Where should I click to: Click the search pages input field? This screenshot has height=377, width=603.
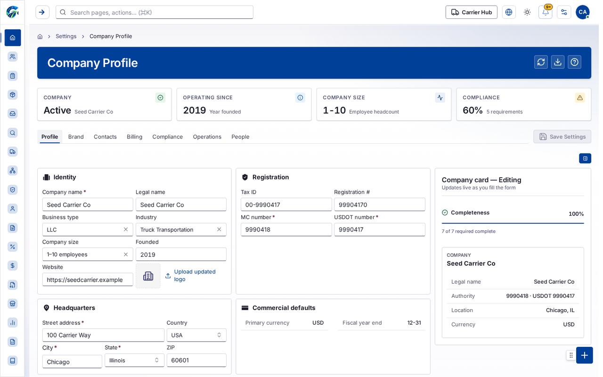[x=155, y=12]
